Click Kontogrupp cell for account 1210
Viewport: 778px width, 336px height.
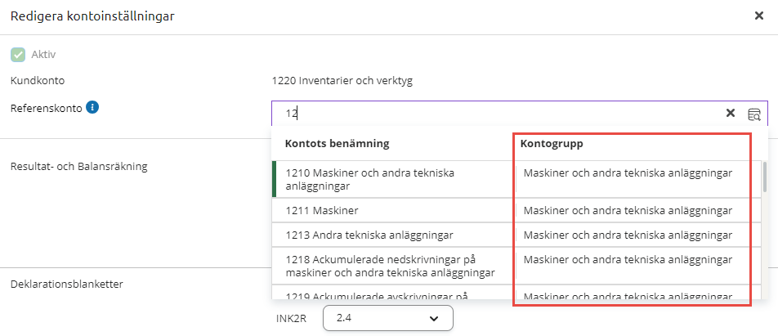click(x=627, y=173)
